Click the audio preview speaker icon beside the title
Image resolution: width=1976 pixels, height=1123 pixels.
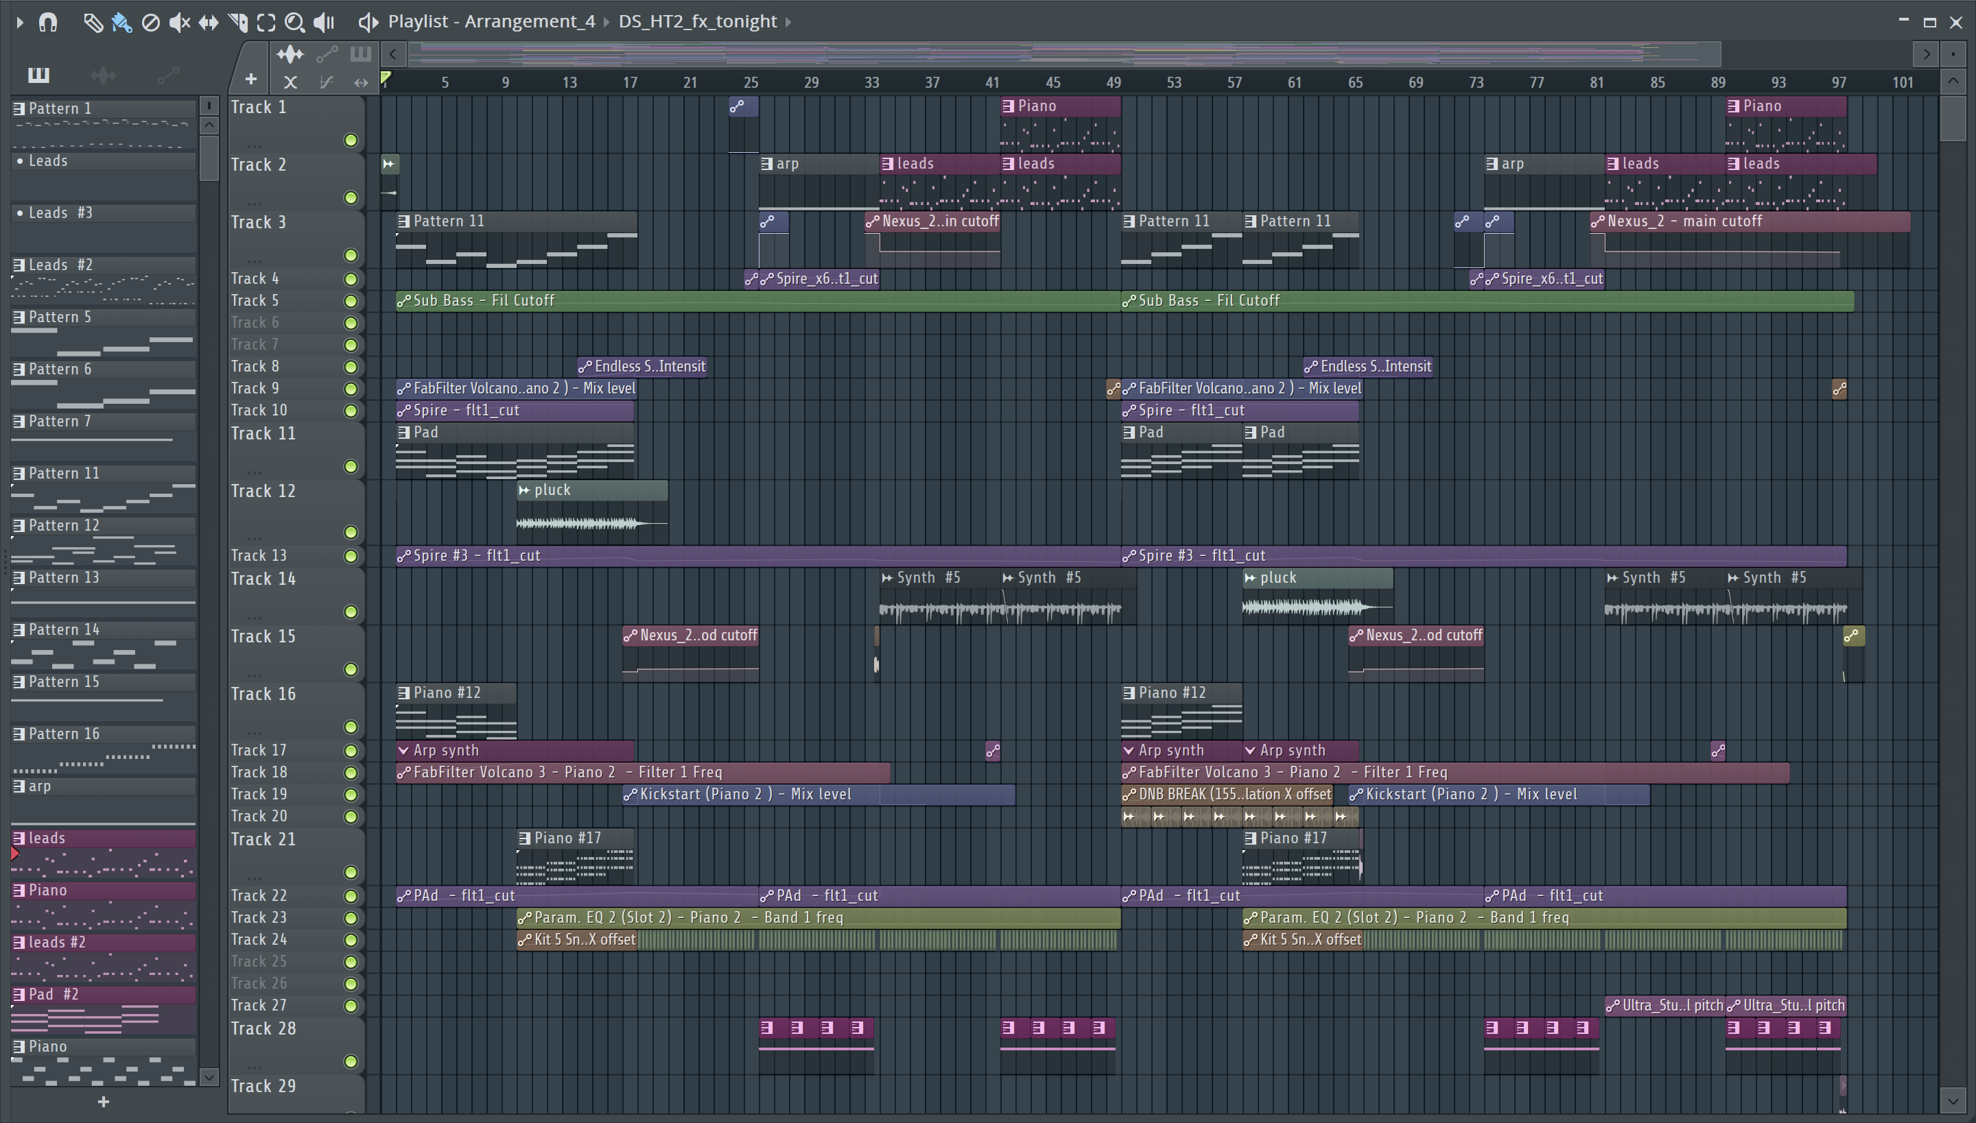point(368,22)
